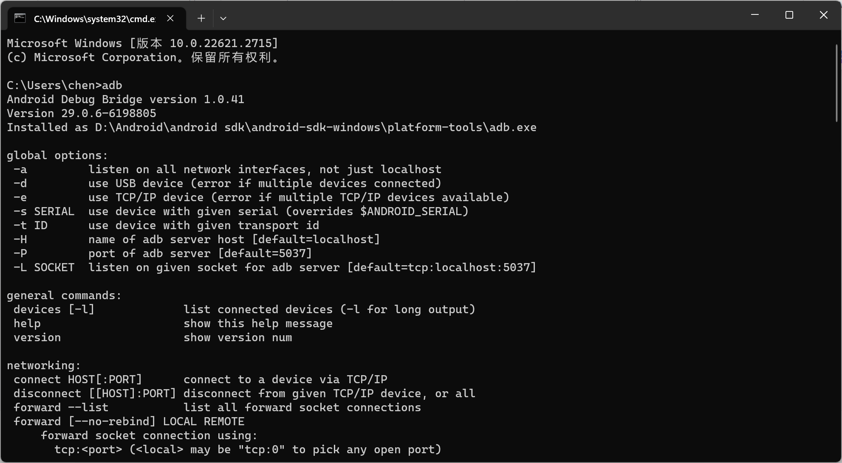Close the cmd.exe tab
This screenshot has height=463, width=842.
tap(170, 18)
